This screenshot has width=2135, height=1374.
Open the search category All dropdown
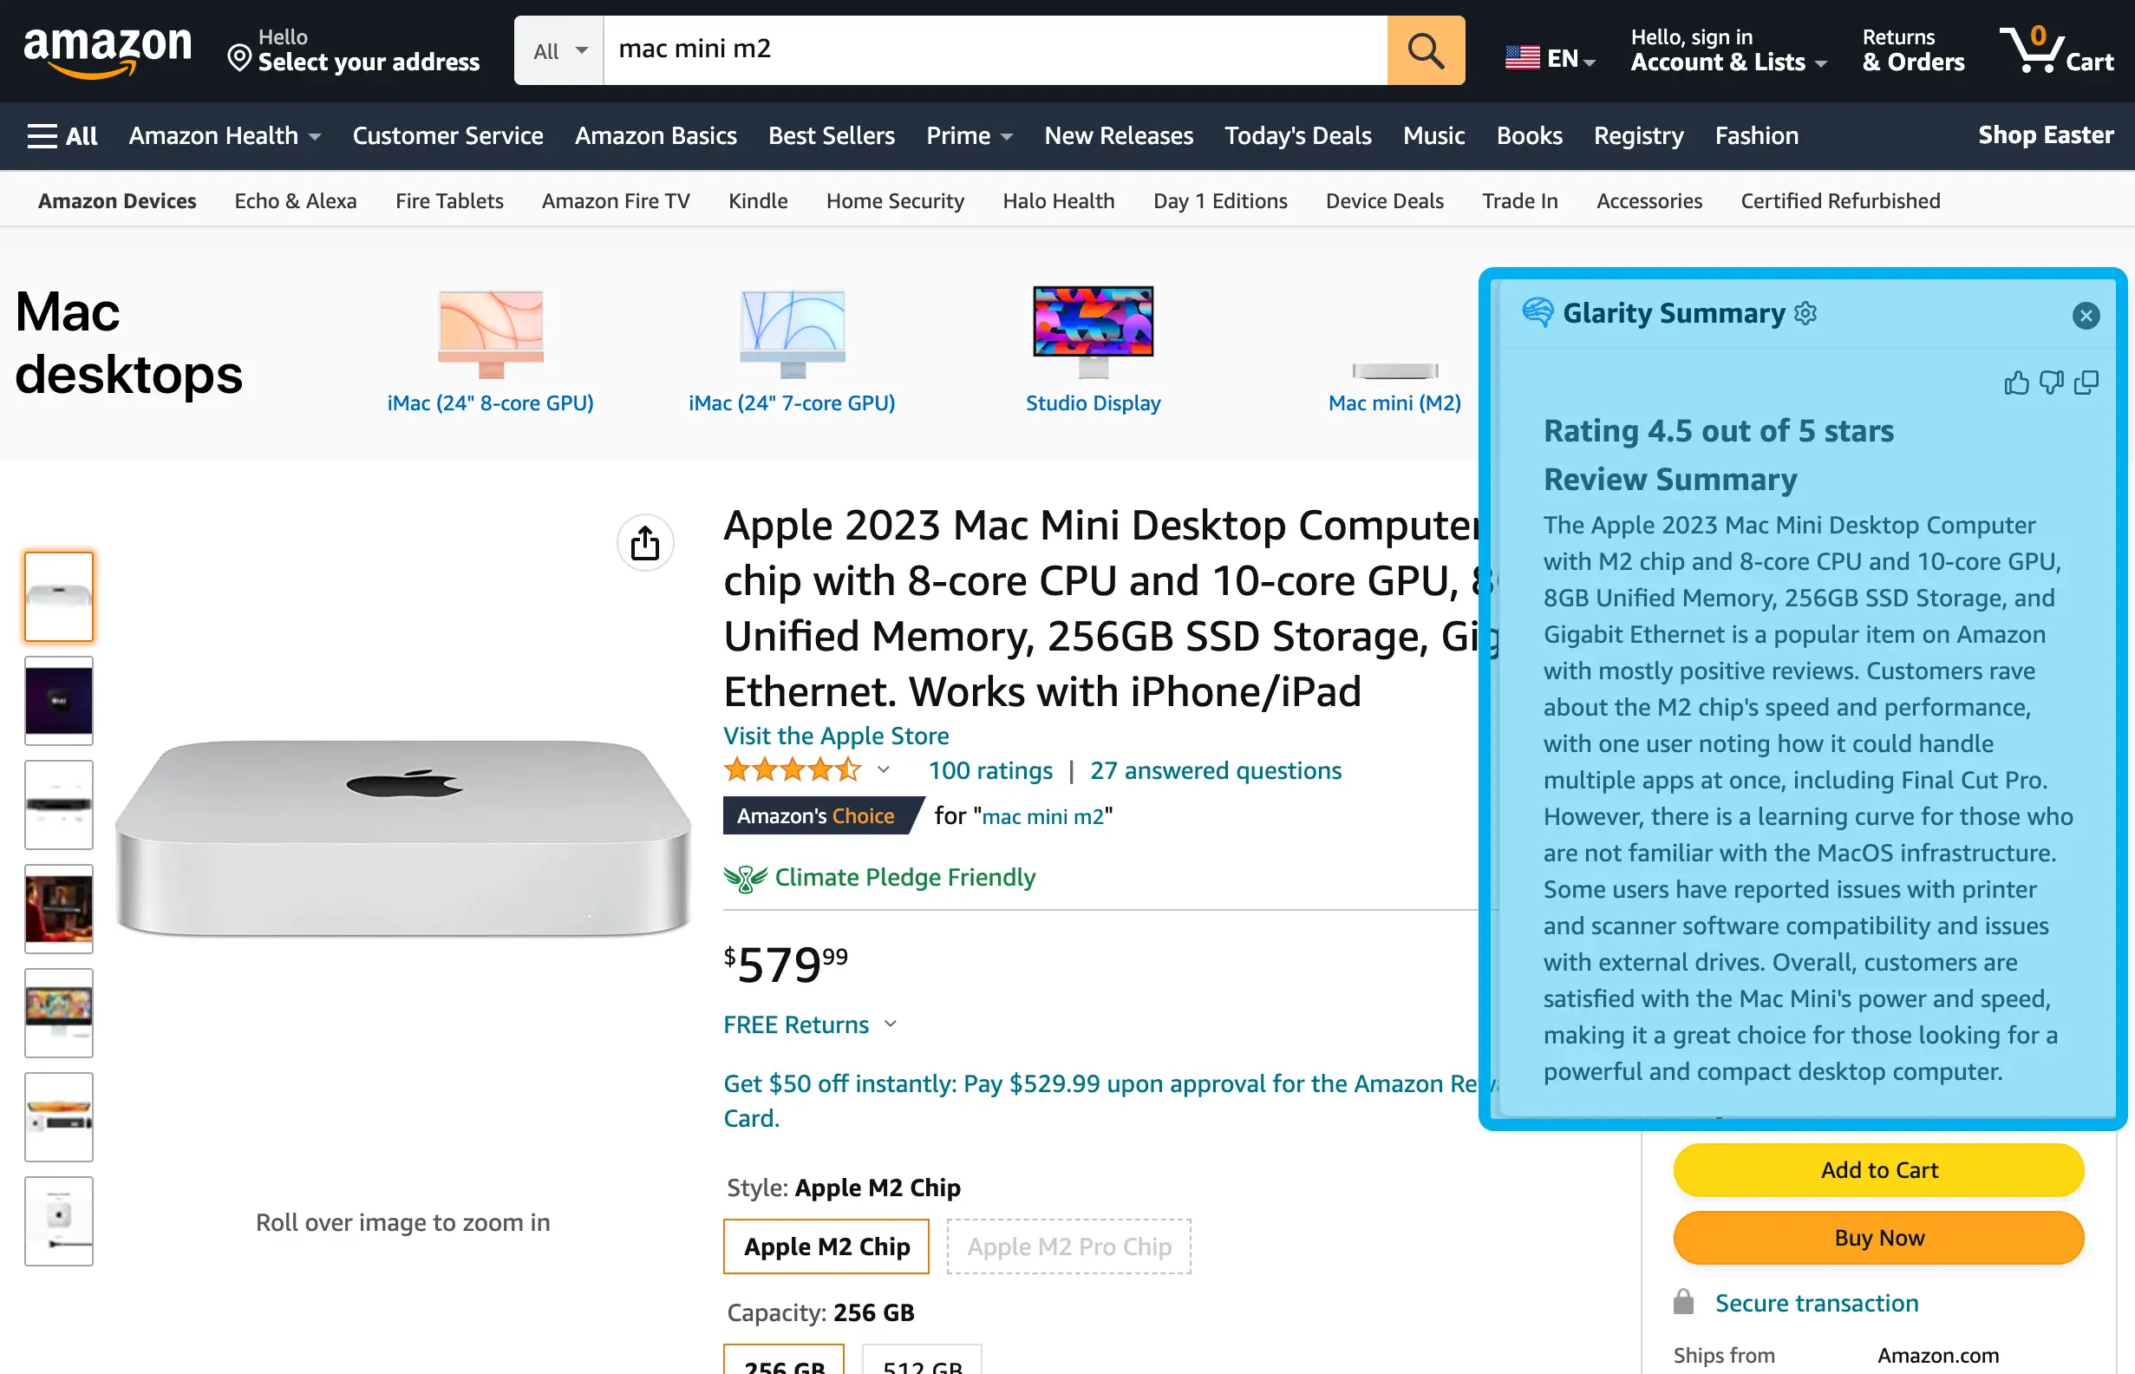click(x=556, y=49)
